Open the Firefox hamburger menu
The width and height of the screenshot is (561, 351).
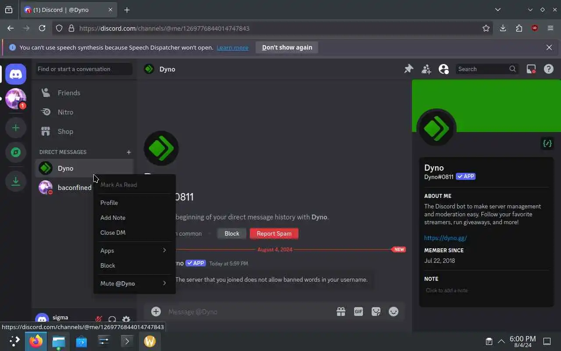coord(550,28)
